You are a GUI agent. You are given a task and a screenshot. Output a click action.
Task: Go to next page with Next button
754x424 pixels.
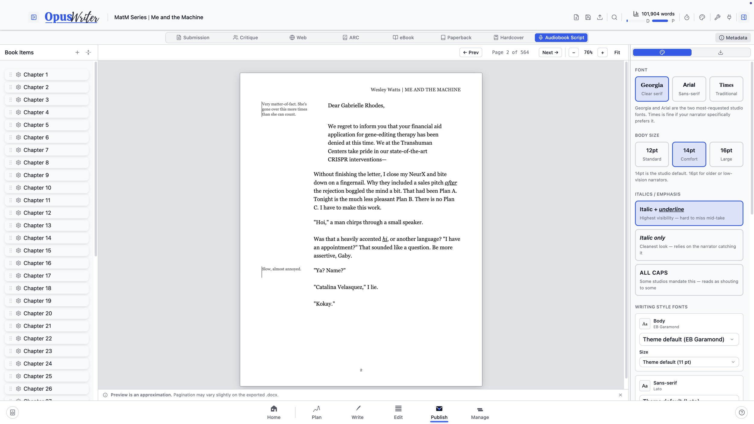pyautogui.click(x=550, y=52)
